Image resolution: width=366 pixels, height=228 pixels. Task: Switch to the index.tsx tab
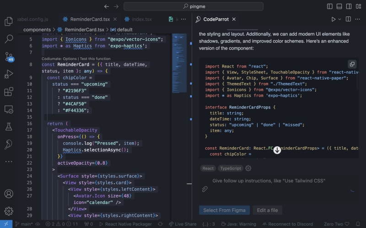pos(142,19)
